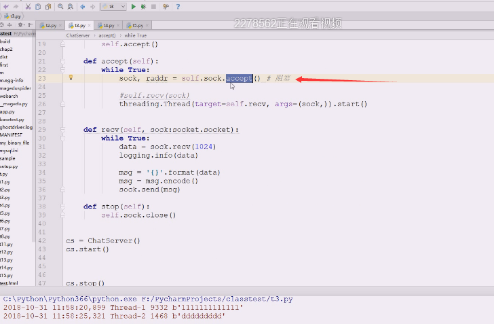This screenshot has width=494, height=324.
Task: Click line number 23 in the gutter
Action: click(x=42, y=78)
